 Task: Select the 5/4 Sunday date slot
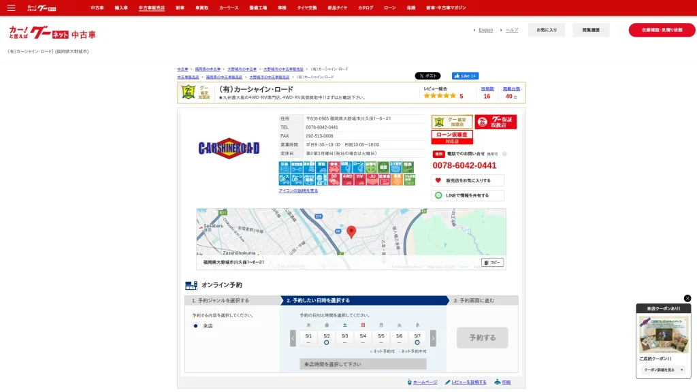pyautogui.click(x=363, y=338)
